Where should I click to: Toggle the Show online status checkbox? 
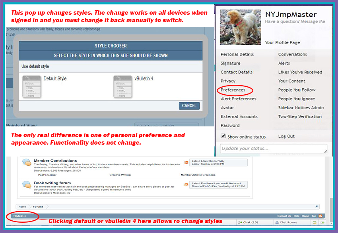[x=223, y=137]
